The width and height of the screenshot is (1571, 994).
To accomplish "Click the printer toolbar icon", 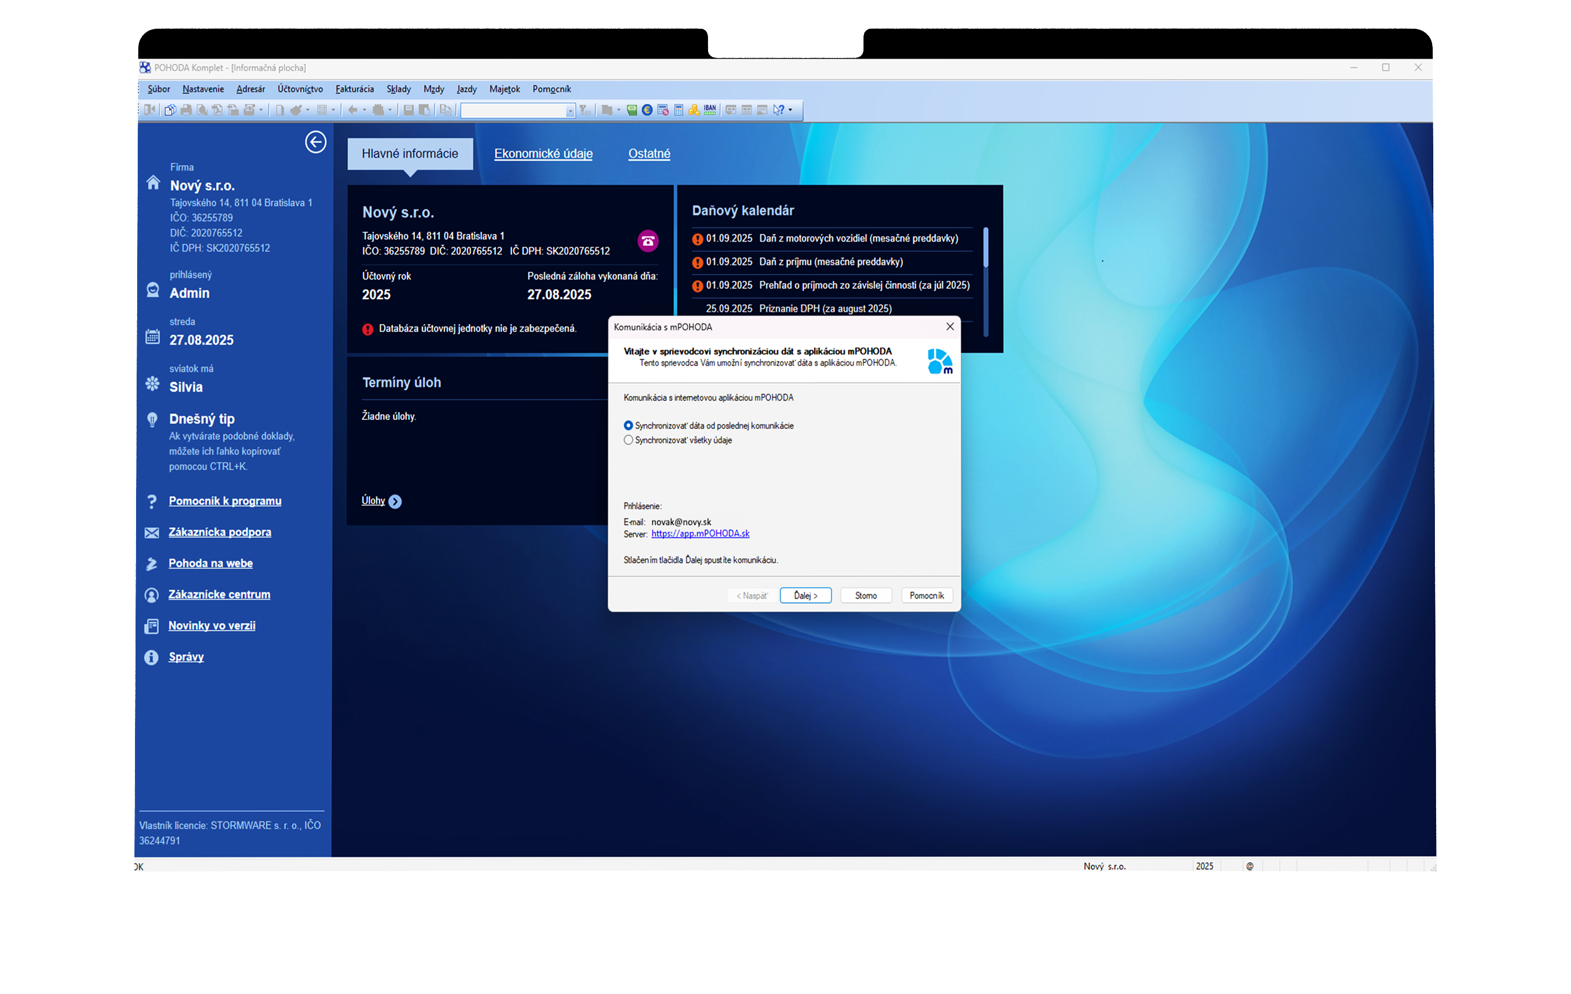I will click(186, 110).
